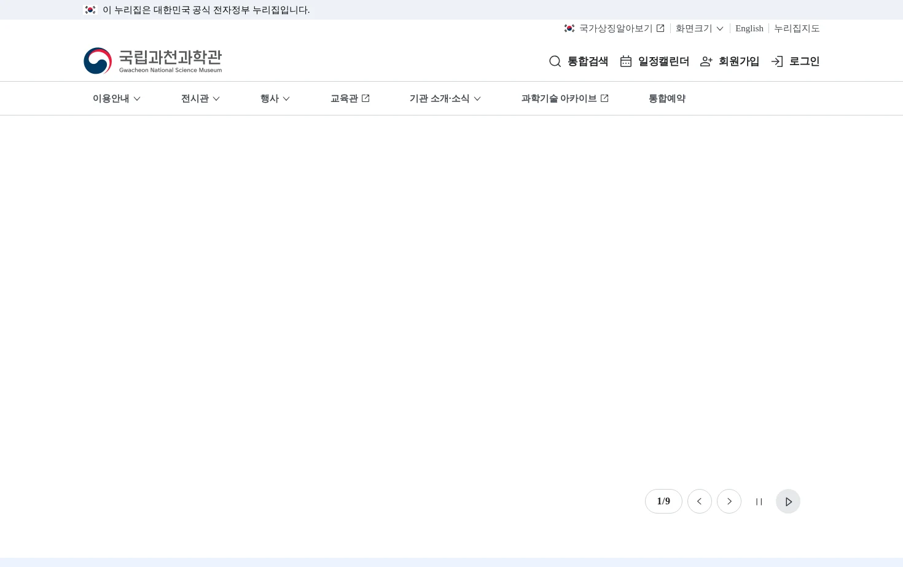Click the Gwacheon National Science Museum logo
Viewport: 903px width, 567px height.
[153, 61]
